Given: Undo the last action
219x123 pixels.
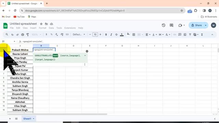Looking at the screenshot, I should (12, 35).
